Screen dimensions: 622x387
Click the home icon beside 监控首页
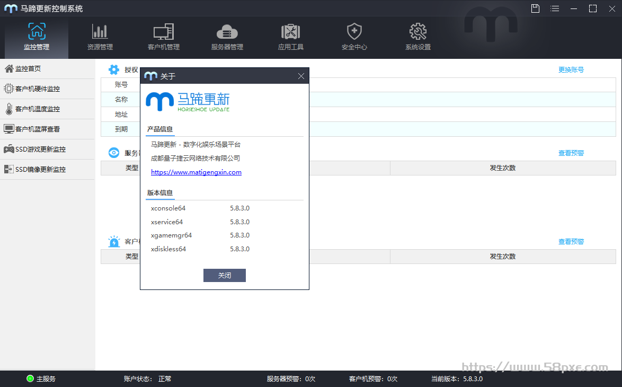click(8, 69)
